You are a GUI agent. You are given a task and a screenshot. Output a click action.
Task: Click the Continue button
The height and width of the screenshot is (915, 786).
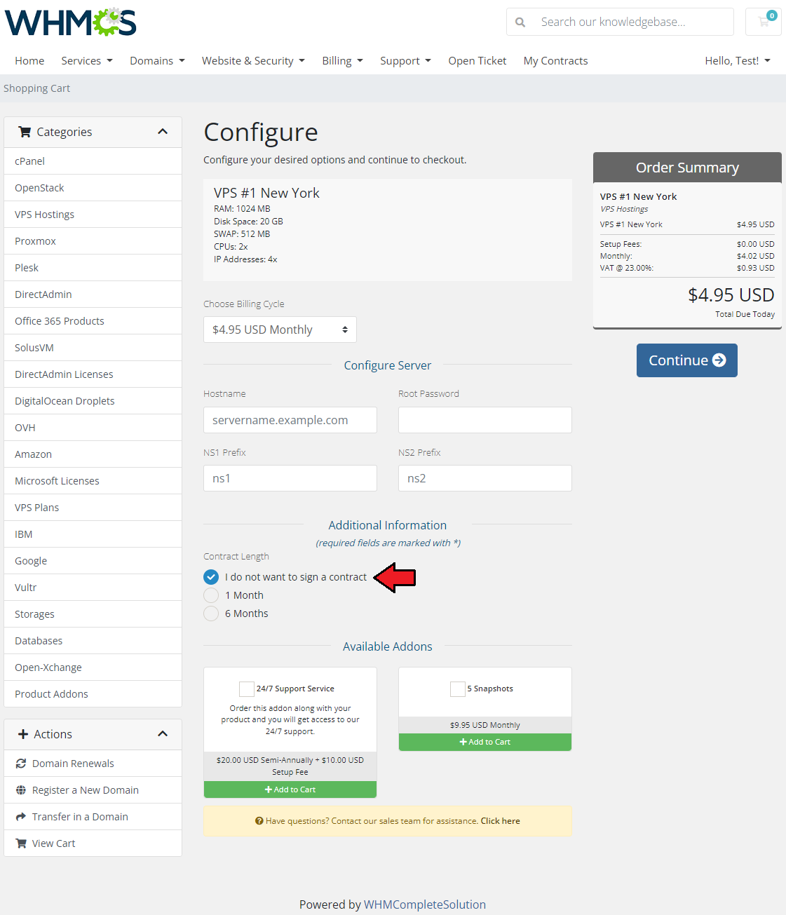[687, 360]
